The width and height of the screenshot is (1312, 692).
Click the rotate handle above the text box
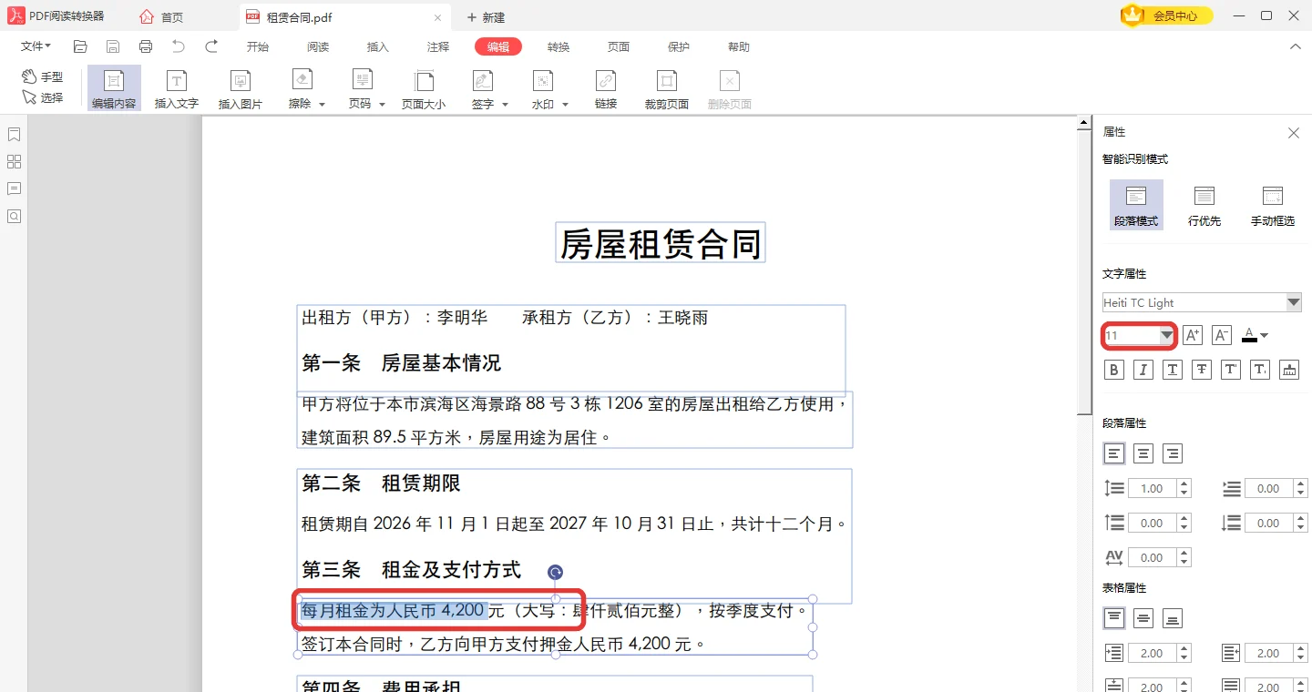(x=555, y=572)
